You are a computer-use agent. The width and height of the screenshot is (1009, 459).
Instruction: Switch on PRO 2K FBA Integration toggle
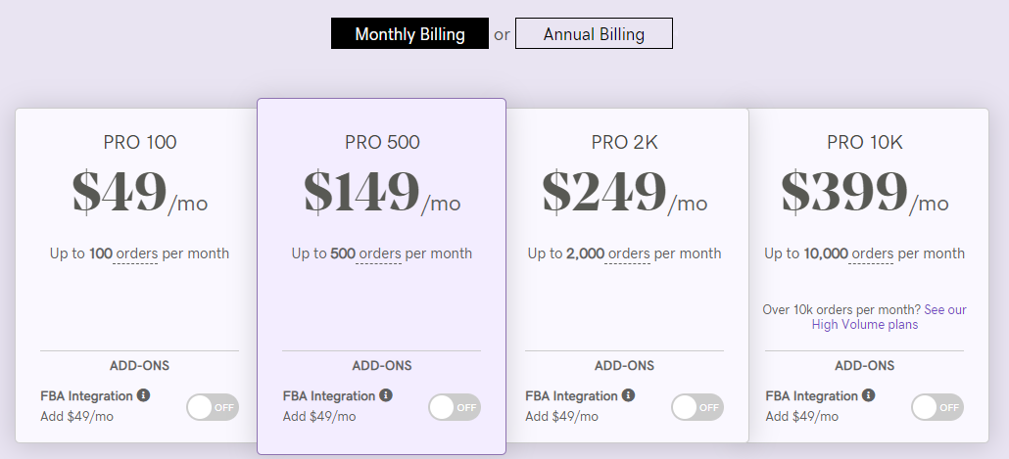[697, 407]
